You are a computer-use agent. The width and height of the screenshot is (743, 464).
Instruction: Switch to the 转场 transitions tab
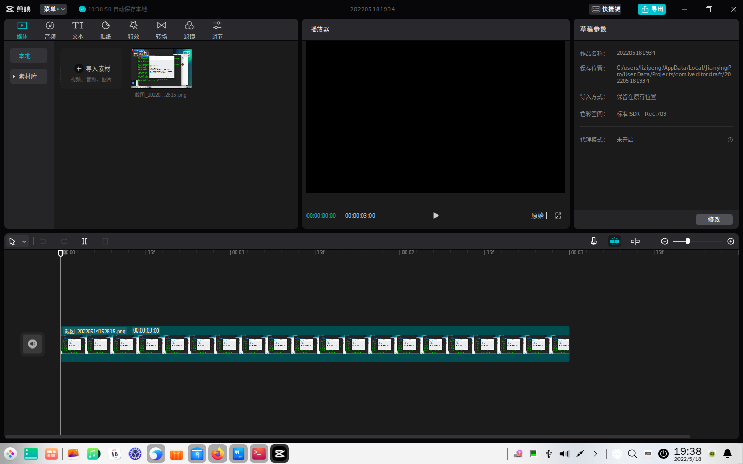161,30
